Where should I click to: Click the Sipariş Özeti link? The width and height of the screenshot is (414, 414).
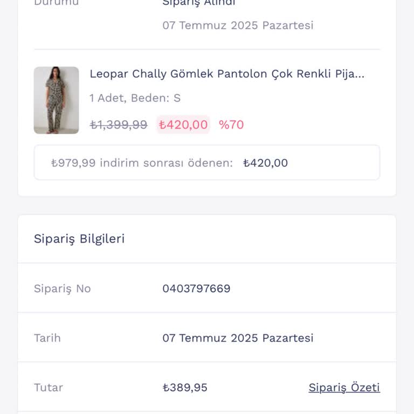(x=344, y=388)
